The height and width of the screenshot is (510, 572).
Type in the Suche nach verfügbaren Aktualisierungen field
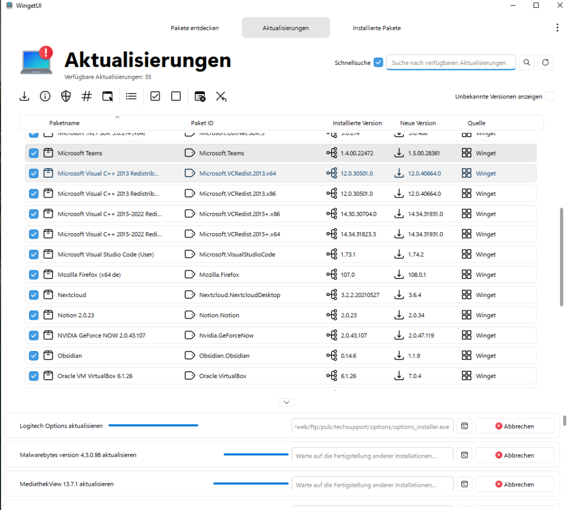[x=451, y=62]
